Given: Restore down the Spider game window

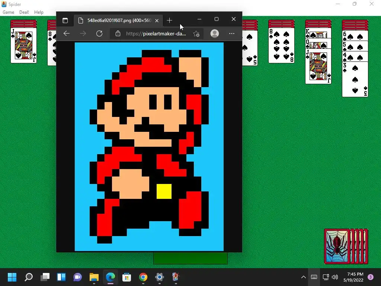Looking at the screenshot, I should point(355,4).
